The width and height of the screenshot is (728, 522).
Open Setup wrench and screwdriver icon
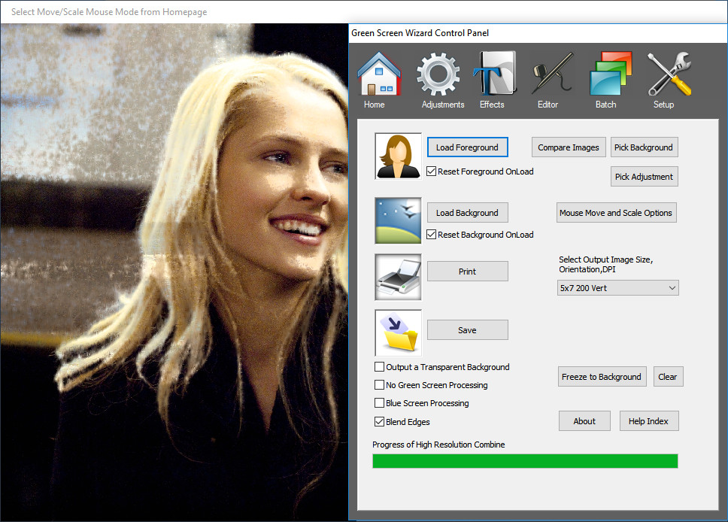(669, 74)
